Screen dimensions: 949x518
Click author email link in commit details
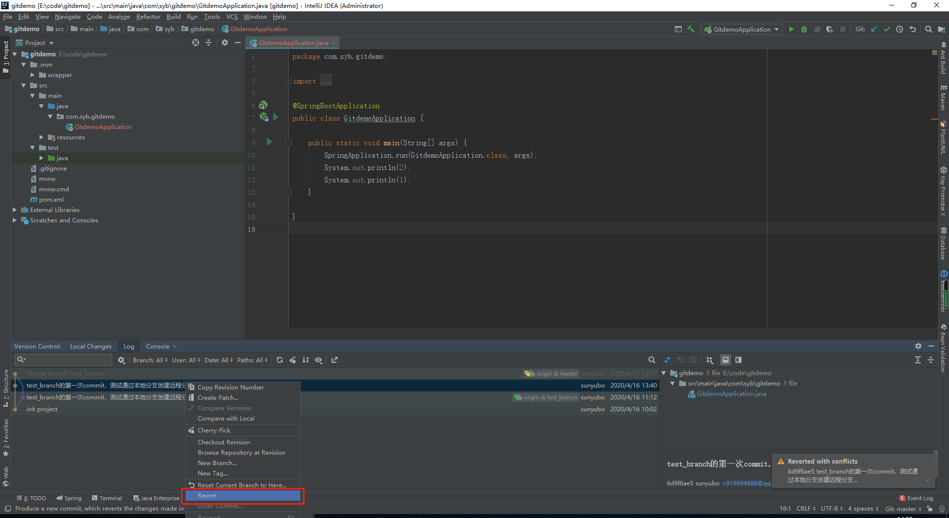[x=747, y=483]
